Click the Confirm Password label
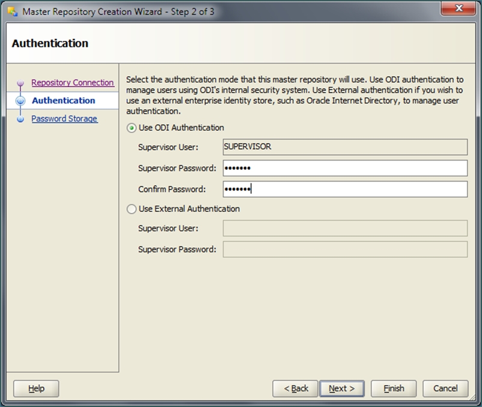The height and width of the screenshot is (407, 482). pyautogui.click(x=172, y=189)
